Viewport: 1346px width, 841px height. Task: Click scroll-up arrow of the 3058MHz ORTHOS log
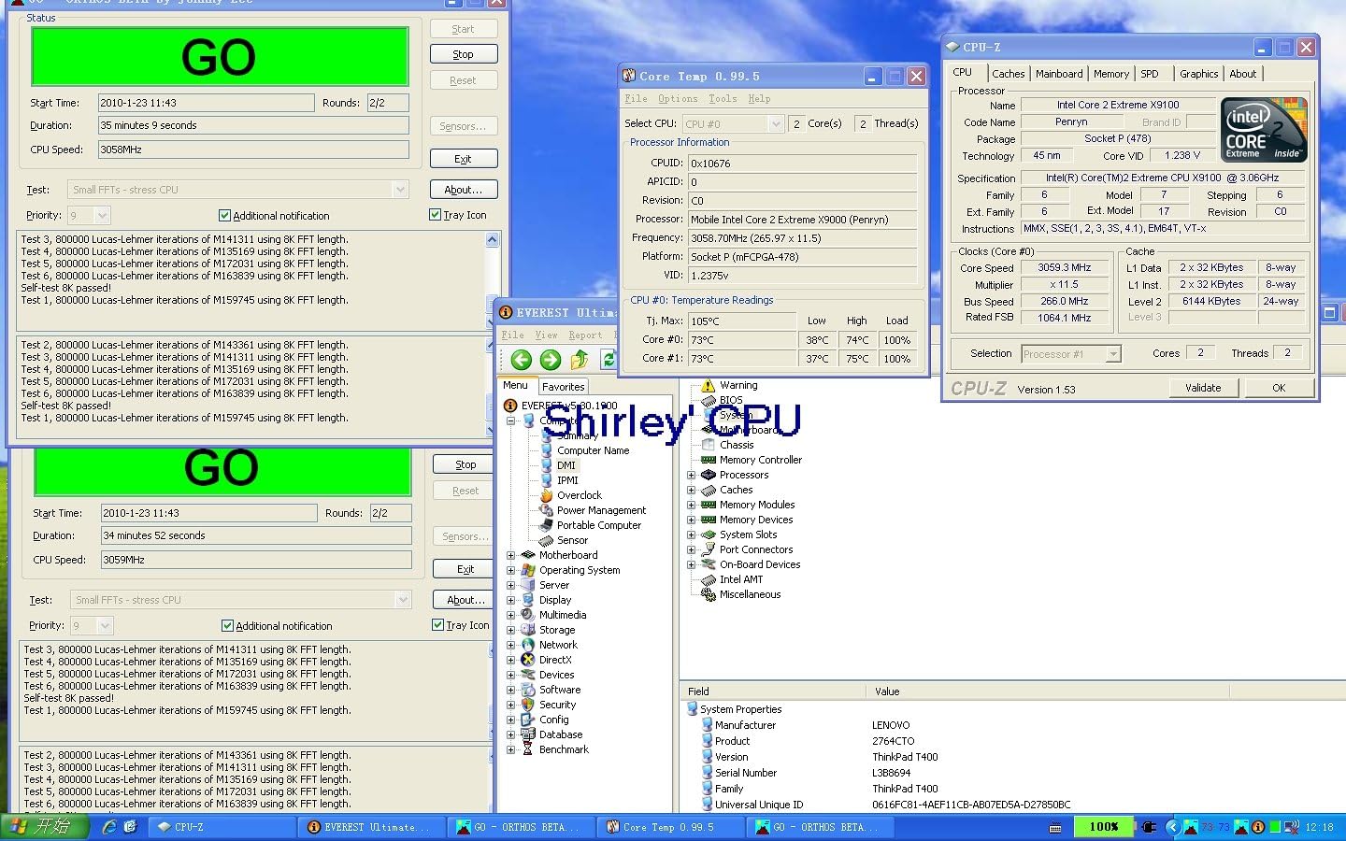(492, 240)
